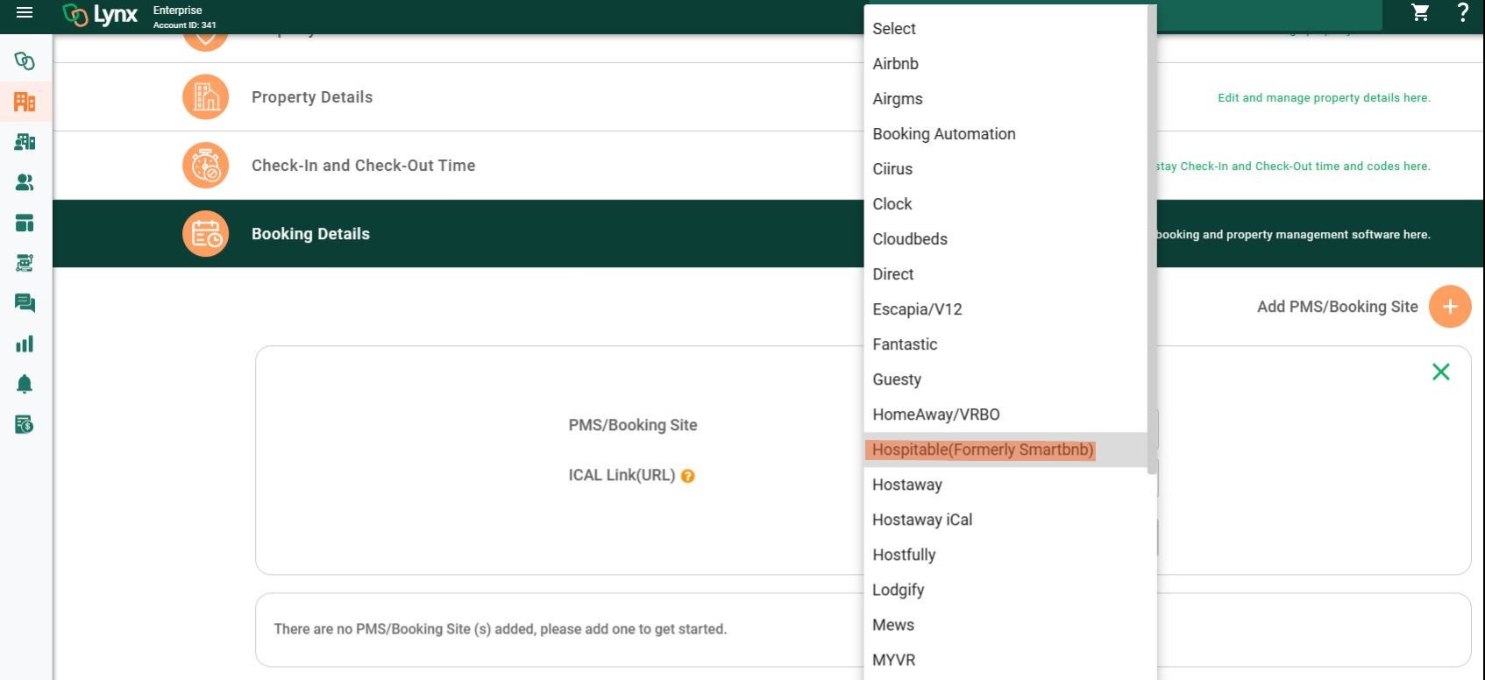Open the users sidebar icon
The height and width of the screenshot is (680, 1485).
tap(25, 182)
